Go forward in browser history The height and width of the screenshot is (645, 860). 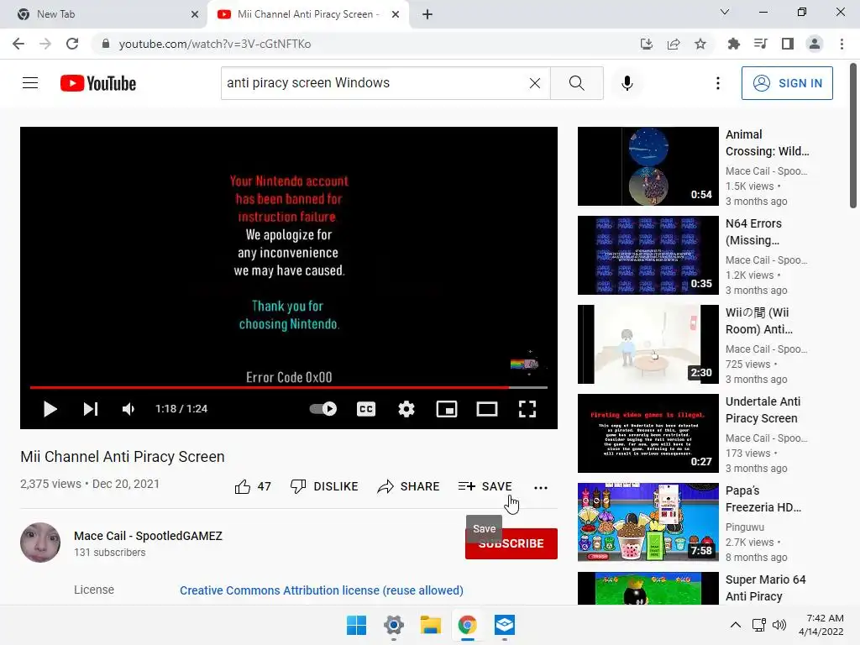point(45,44)
